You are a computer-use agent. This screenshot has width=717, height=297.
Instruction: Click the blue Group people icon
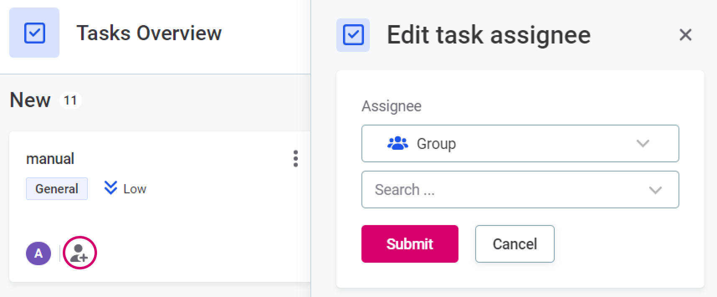point(397,143)
